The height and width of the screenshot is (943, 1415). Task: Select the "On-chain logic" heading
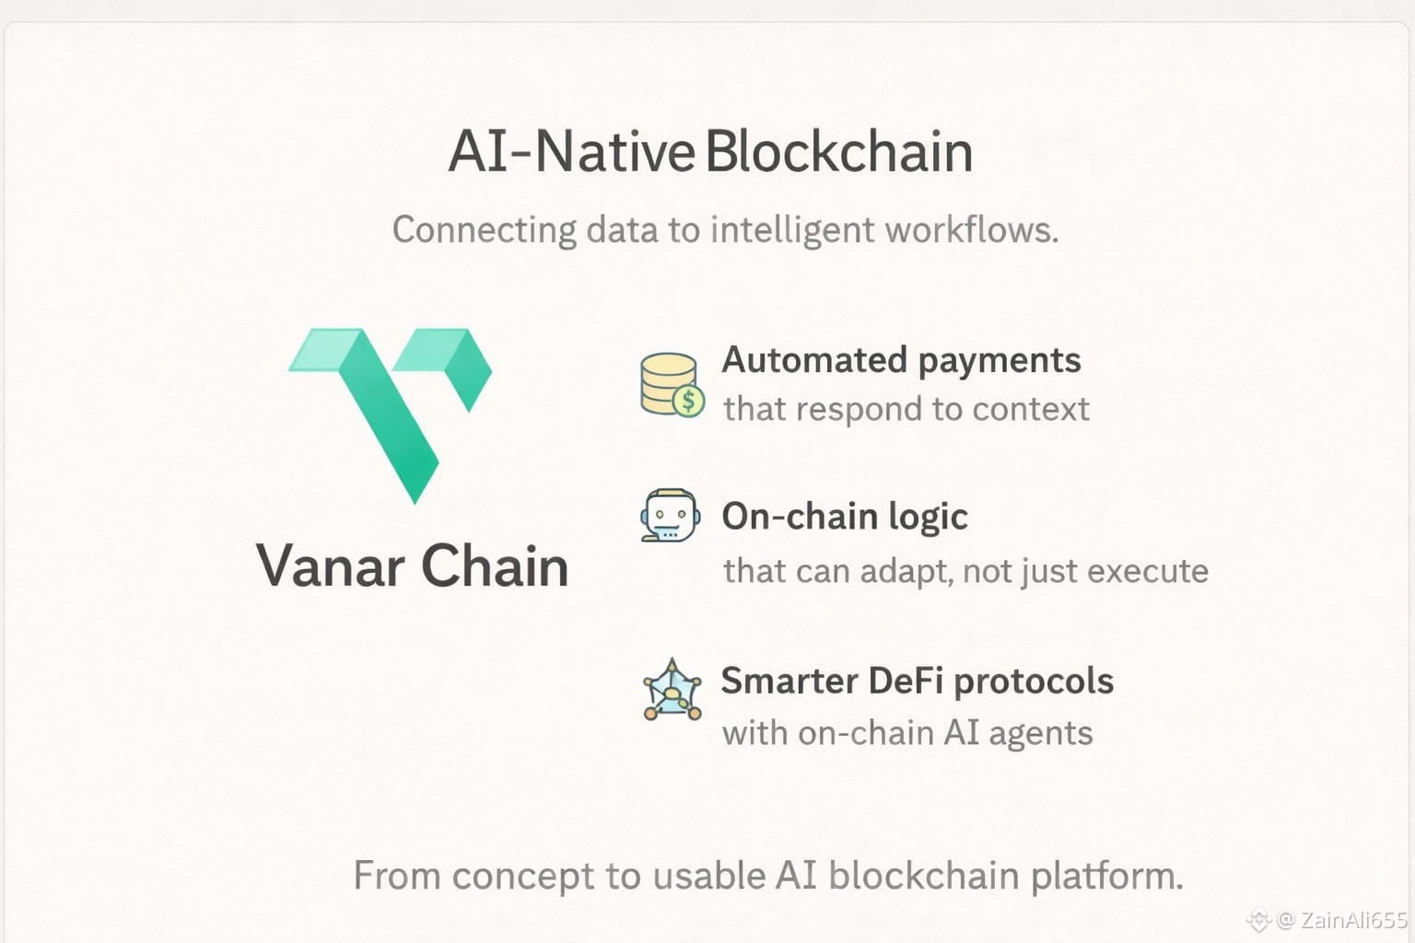tap(844, 517)
